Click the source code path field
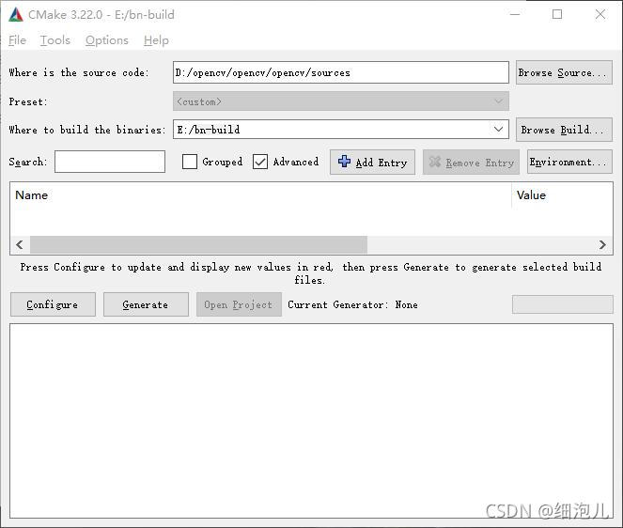This screenshot has height=528, width=623. [340, 72]
